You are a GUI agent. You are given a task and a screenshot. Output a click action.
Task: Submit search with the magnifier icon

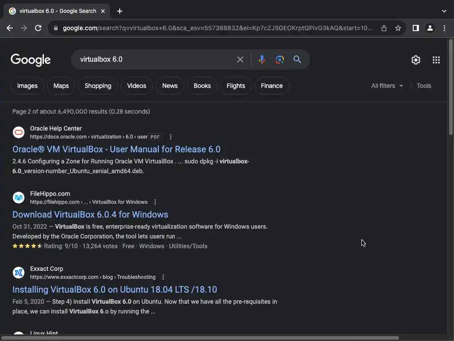[x=297, y=59]
